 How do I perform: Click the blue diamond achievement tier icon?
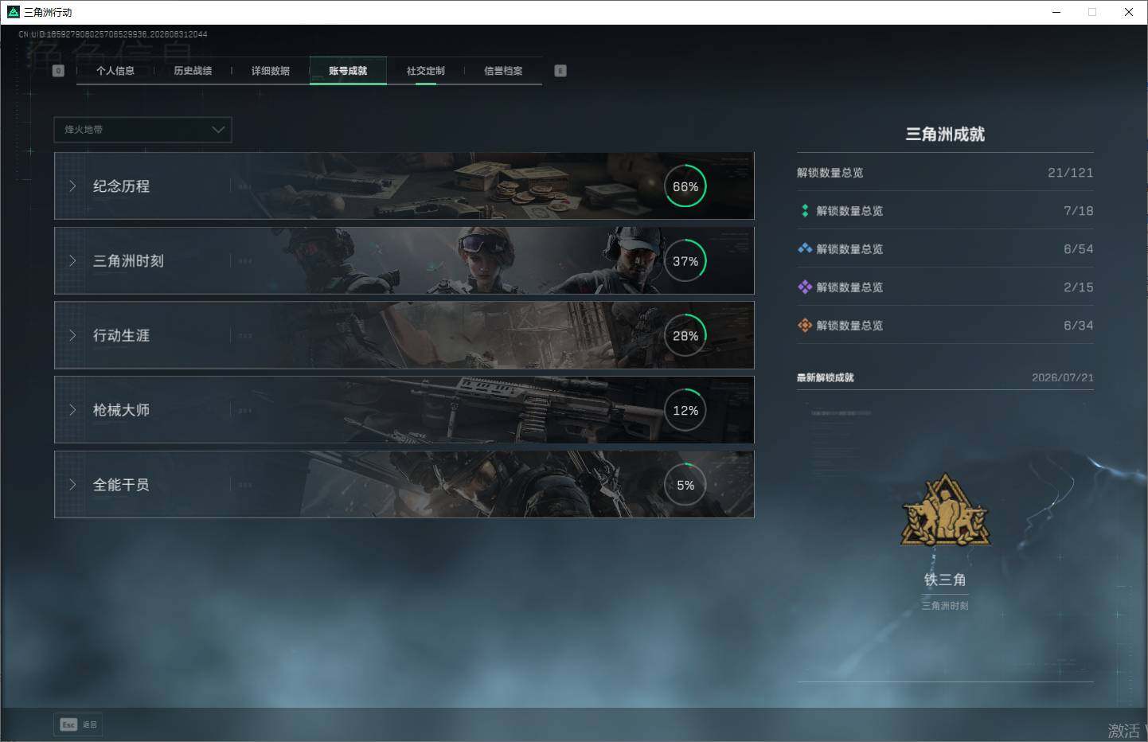tap(805, 249)
